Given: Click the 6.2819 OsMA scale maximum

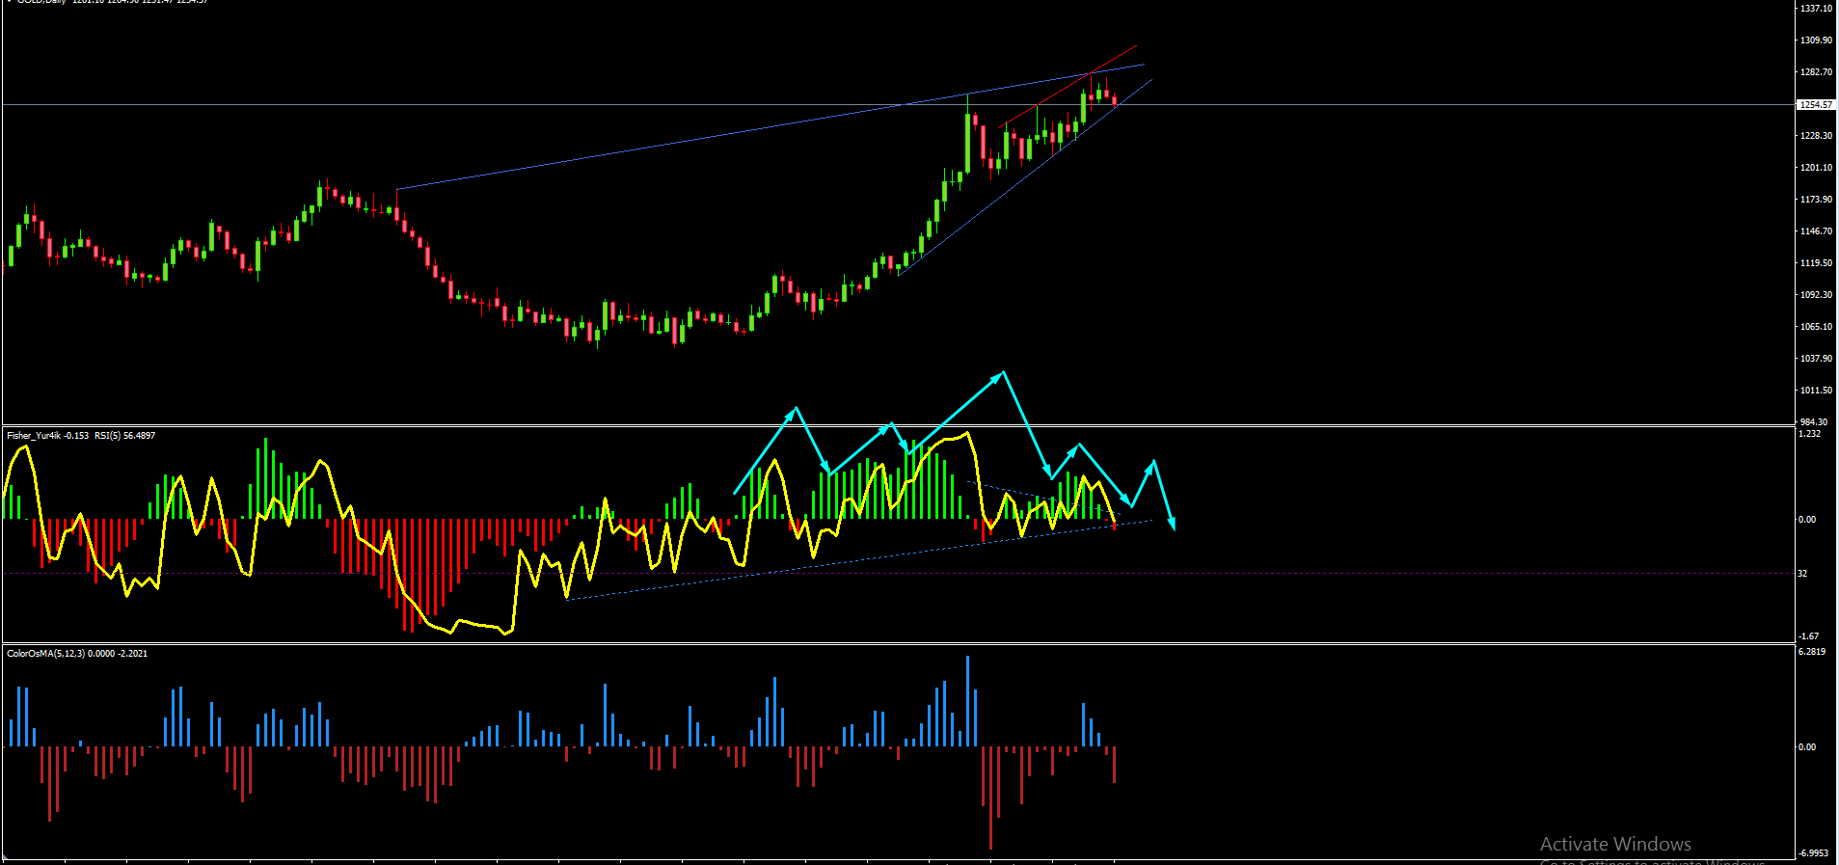Looking at the screenshot, I should [x=1812, y=652].
